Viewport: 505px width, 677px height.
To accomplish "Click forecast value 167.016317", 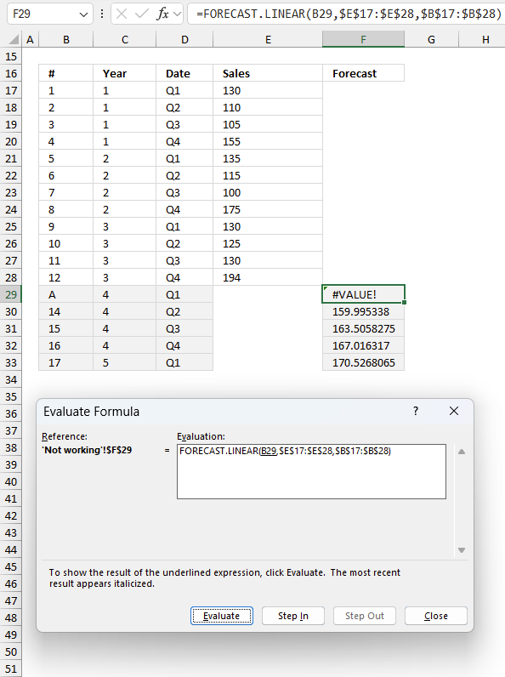I will pos(363,346).
